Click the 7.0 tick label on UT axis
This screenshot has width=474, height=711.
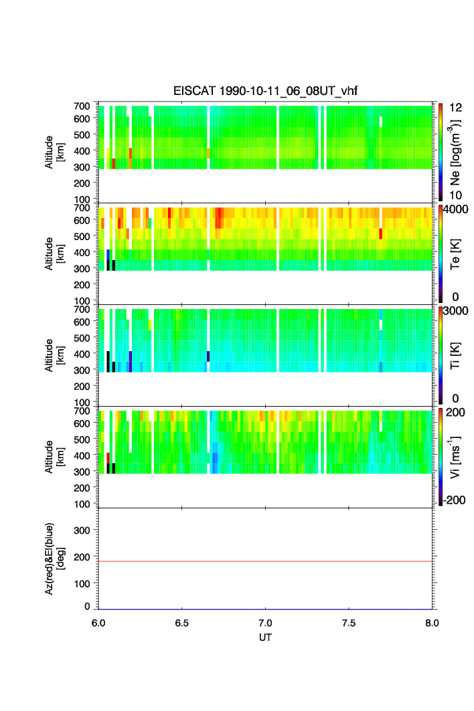pyautogui.click(x=265, y=623)
